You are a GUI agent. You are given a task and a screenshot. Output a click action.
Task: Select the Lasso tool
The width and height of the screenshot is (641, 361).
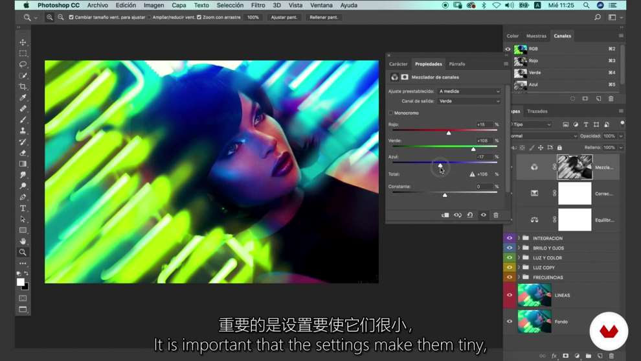(23, 64)
